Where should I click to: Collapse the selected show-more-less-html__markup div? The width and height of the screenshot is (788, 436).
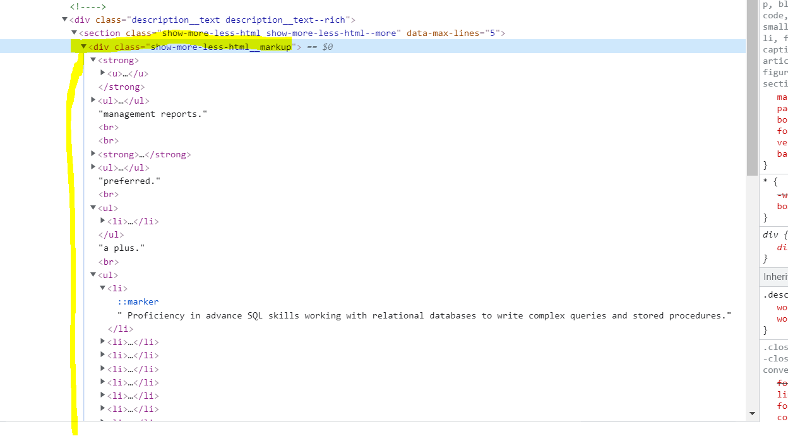[x=83, y=46]
